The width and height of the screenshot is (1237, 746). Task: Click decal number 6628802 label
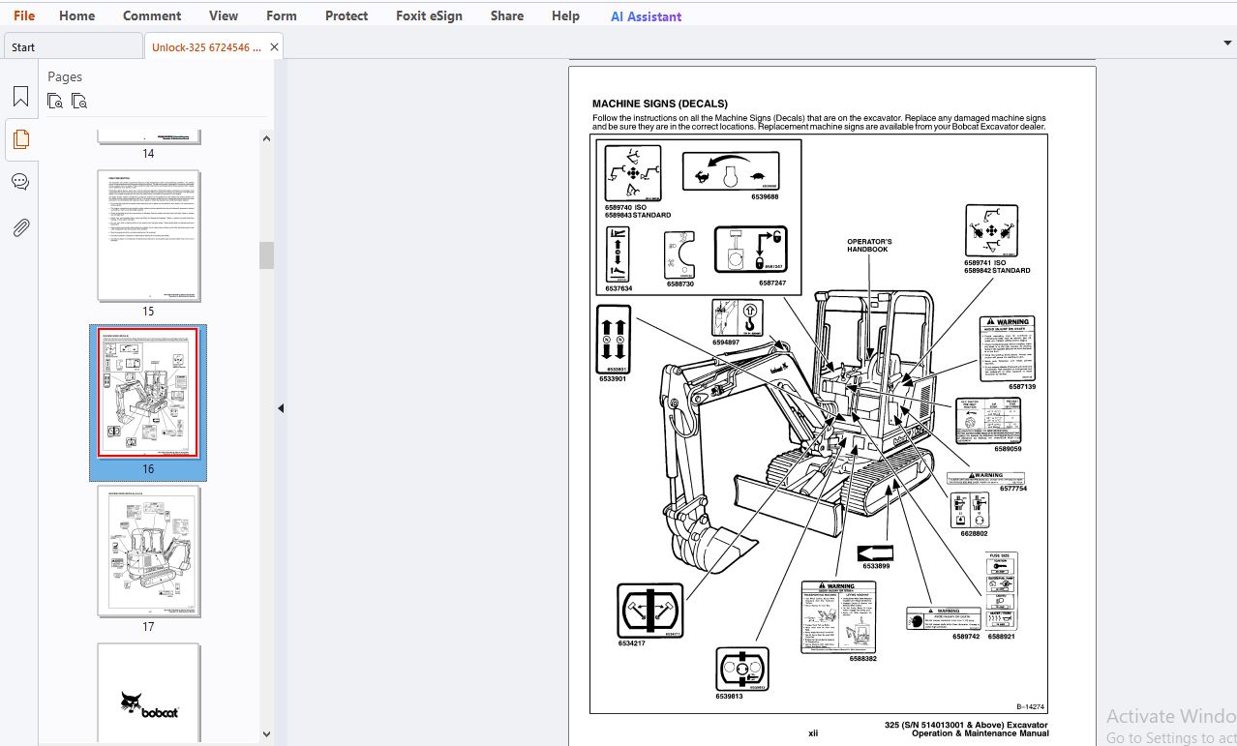click(x=975, y=533)
